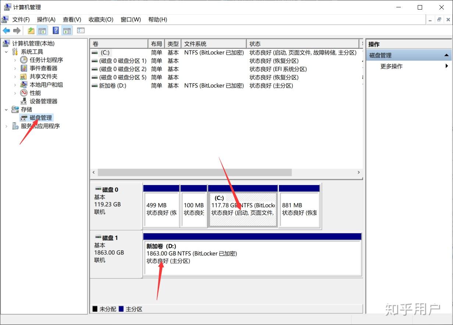Click the volume list horizontal scrollbar
This screenshot has height=325, width=453.
(195, 172)
